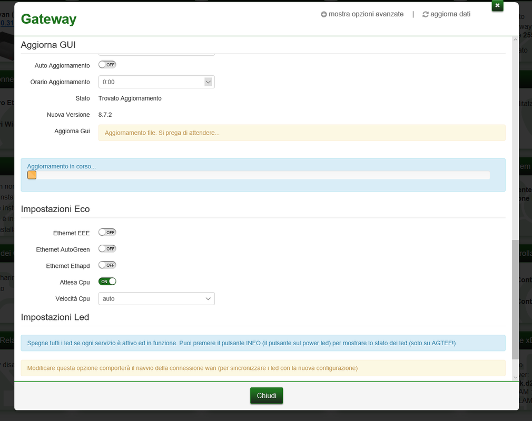Click the yellow wan restart warning notice
The image size is (532, 421).
[x=263, y=368]
